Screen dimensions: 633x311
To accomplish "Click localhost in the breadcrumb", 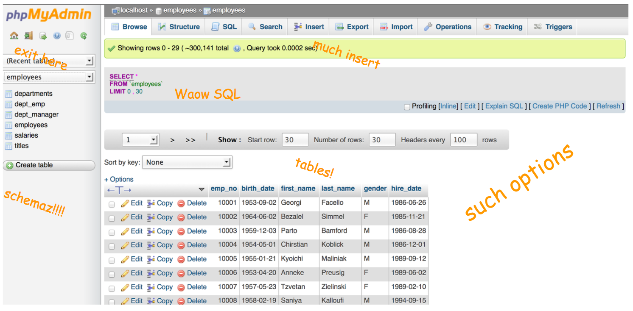I will [134, 11].
